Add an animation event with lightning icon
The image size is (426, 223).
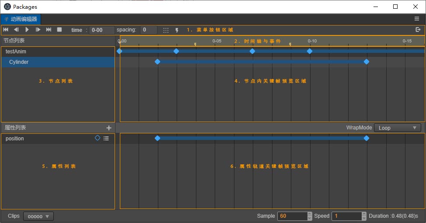(x=177, y=30)
